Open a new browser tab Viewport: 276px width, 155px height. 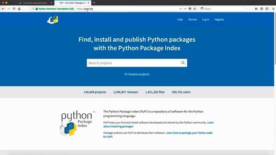(94, 3)
